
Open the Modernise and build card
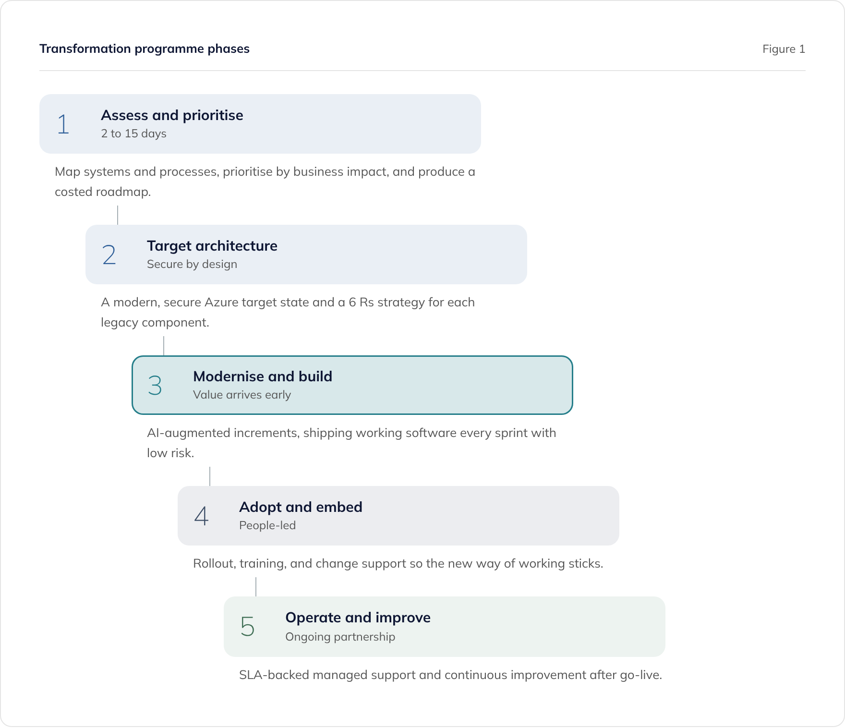pyautogui.click(x=352, y=385)
